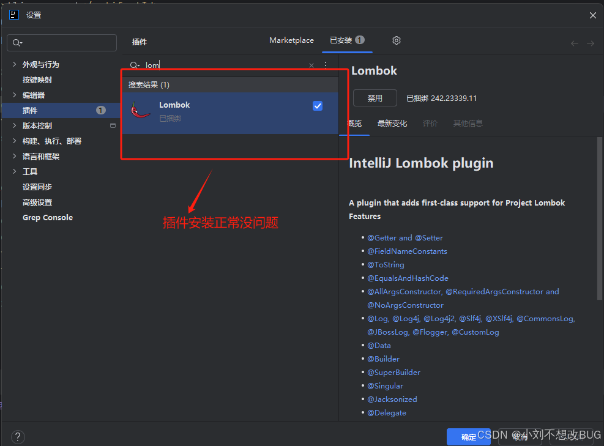This screenshot has width=604, height=446.
Task: Uncheck the Lombok plugin checkbox
Action: (318, 105)
